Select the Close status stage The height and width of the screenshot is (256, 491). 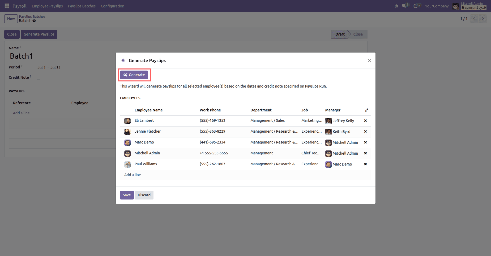click(358, 34)
